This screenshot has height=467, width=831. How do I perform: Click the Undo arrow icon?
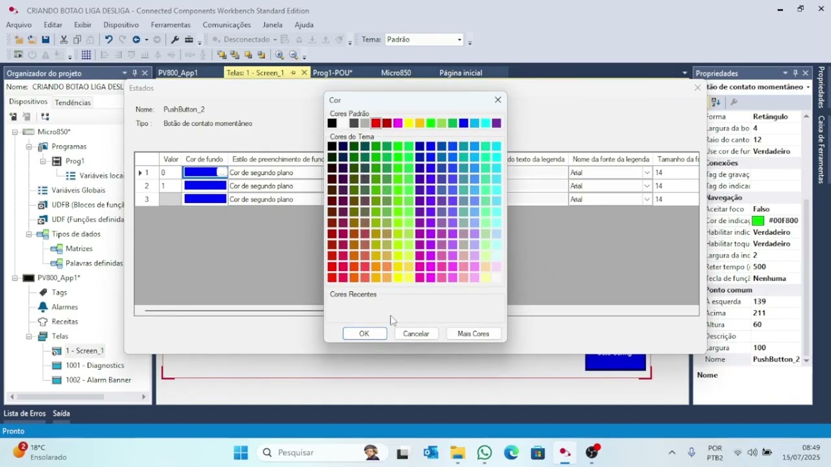pyautogui.click(x=108, y=40)
